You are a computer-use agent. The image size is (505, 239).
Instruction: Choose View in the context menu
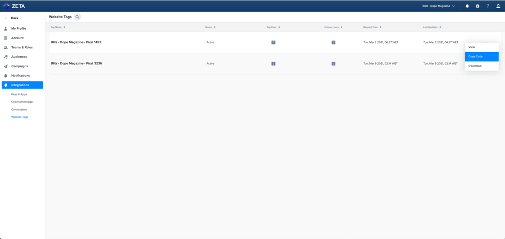pos(472,47)
